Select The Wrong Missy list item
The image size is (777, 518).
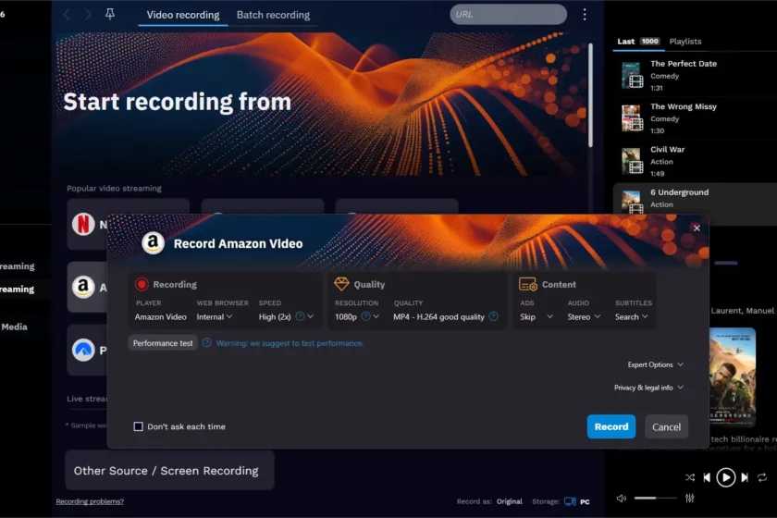pos(695,118)
